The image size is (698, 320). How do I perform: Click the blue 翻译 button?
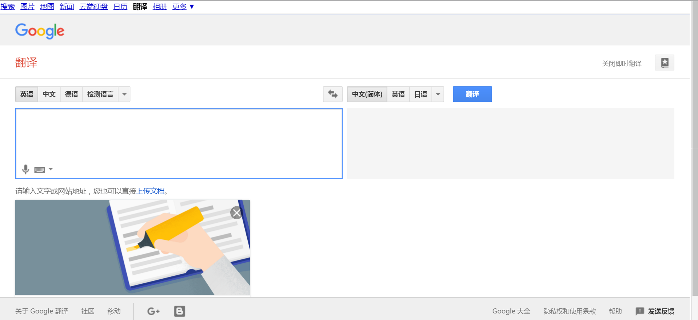click(472, 94)
